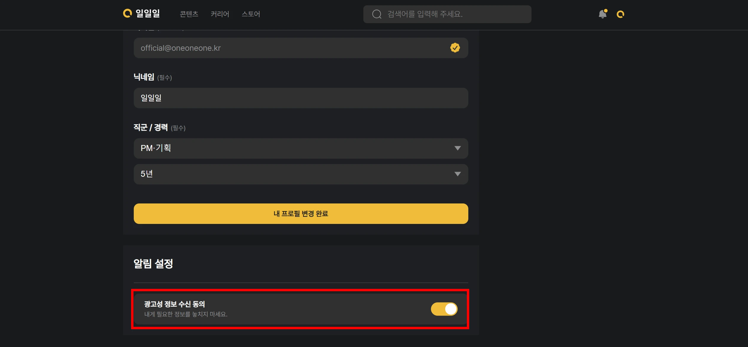
Task: Open the 콘텐츠 menu
Action: pos(189,14)
